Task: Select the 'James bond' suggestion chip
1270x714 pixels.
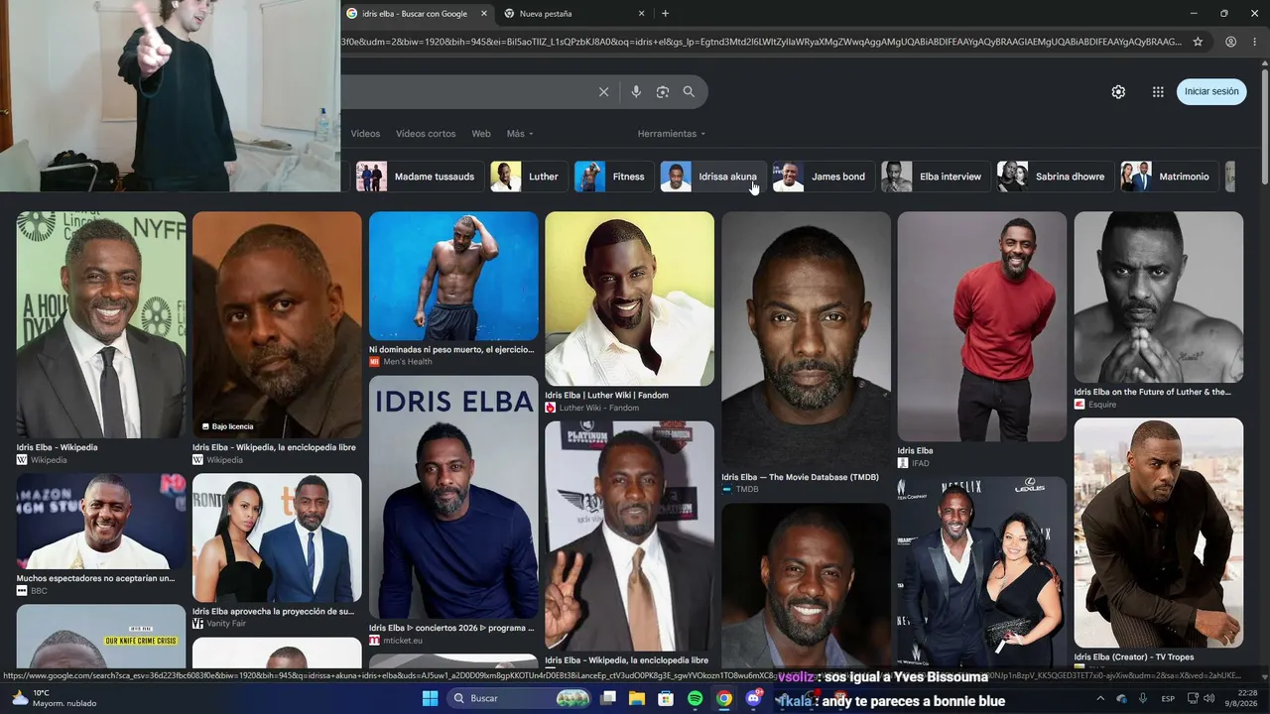Action: [x=824, y=177]
